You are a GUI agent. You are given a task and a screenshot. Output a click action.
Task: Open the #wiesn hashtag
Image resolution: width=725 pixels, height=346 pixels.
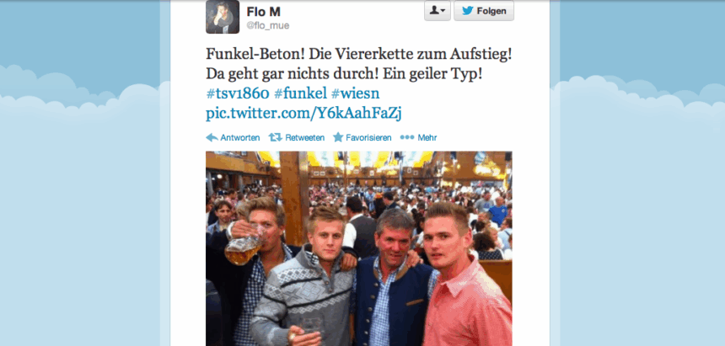pos(355,93)
